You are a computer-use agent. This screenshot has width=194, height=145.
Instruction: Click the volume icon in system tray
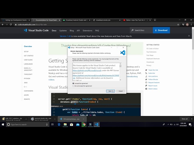click(x=177, y=124)
